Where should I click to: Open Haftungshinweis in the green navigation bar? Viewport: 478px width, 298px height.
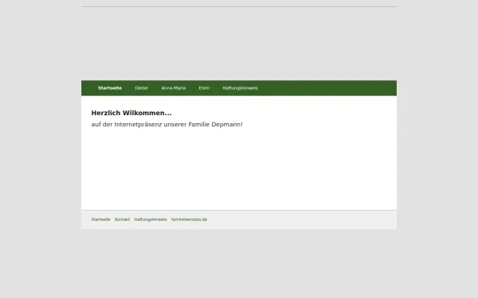241,88
